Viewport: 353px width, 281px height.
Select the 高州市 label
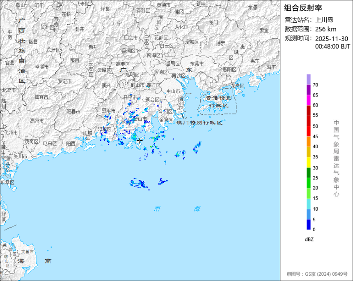click(x=37, y=121)
